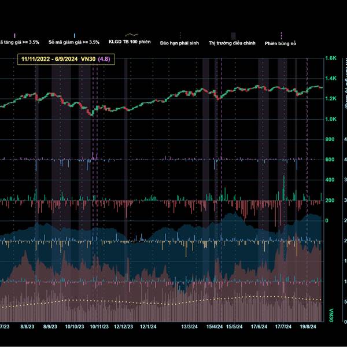
Task: Show or hide 'Phiên bùng nổ' legend series
Action: click(x=280, y=42)
